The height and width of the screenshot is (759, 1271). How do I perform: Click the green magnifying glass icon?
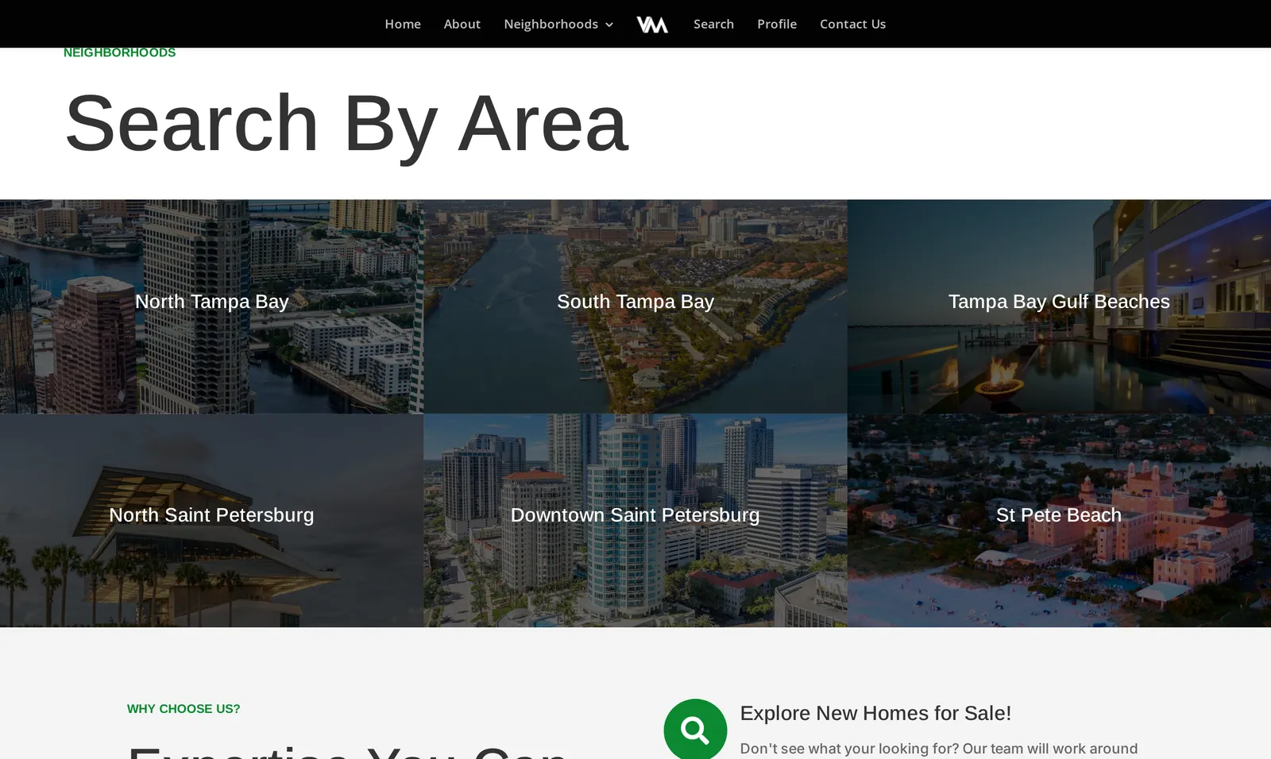695,729
